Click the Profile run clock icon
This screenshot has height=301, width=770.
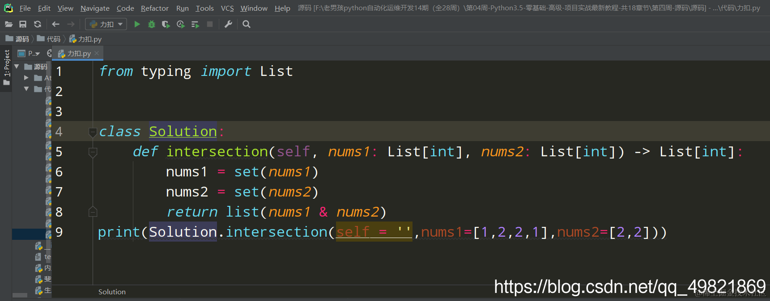coord(181,24)
